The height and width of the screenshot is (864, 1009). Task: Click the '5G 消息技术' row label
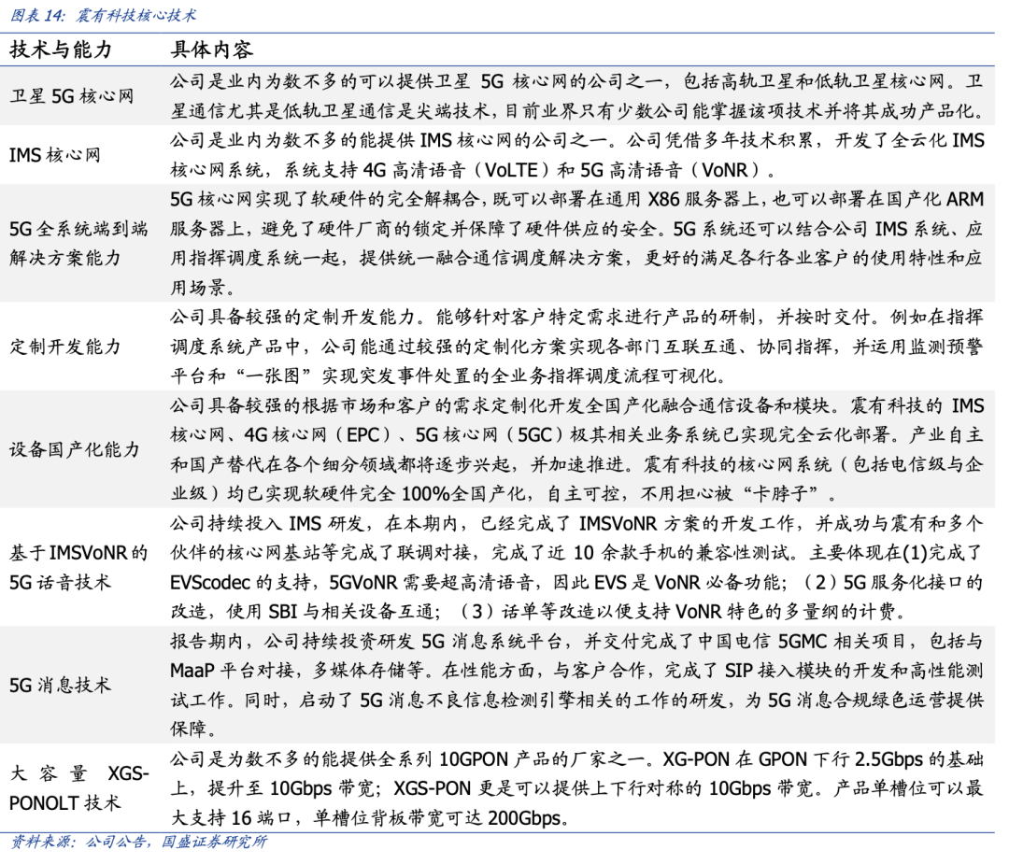(x=60, y=685)
